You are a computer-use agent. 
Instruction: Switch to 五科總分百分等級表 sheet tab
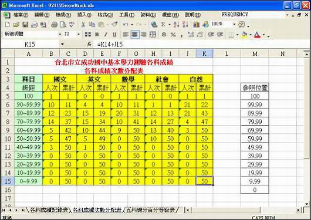[x=150, y=210]
